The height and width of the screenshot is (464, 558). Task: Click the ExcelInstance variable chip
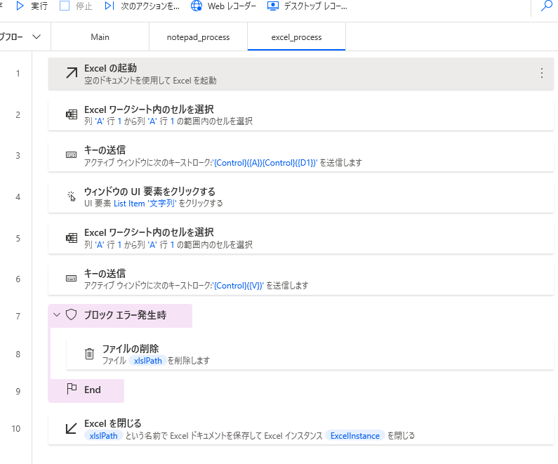click(x=354, y=435)
